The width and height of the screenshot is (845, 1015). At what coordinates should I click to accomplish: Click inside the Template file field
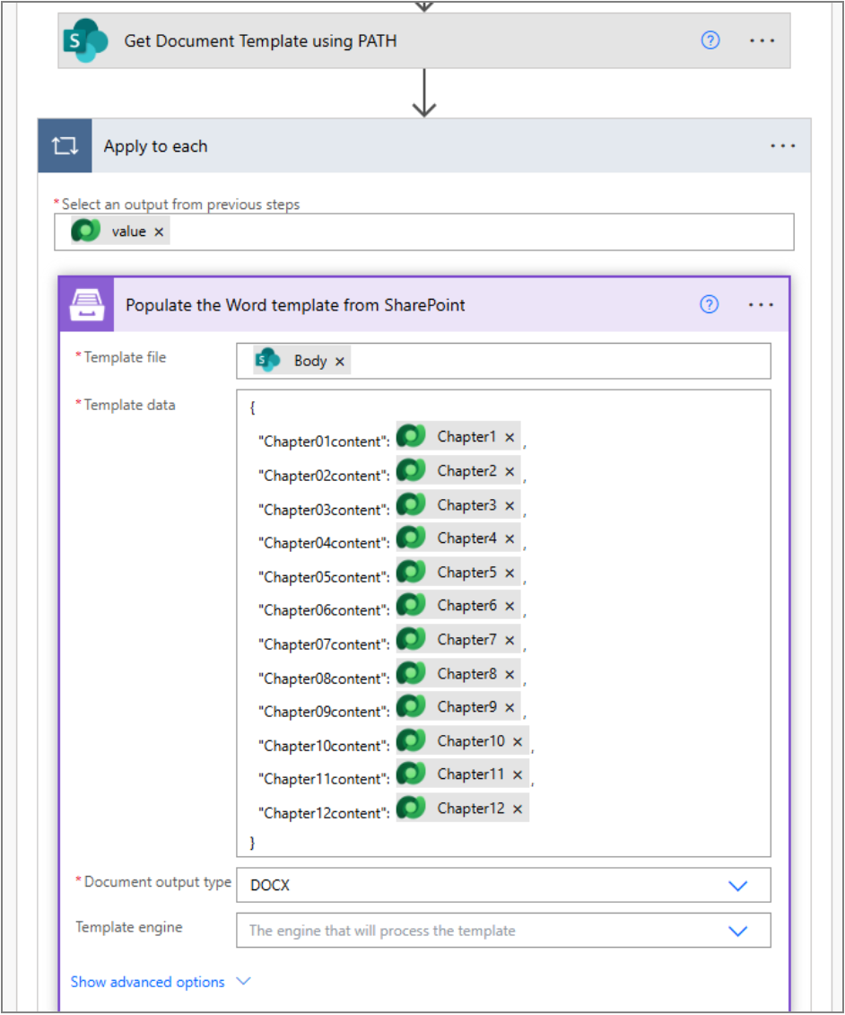click(503, 361)
